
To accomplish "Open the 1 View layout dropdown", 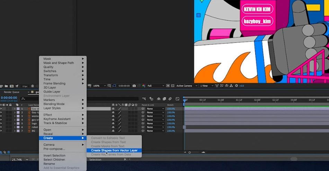I will (207, 86).
